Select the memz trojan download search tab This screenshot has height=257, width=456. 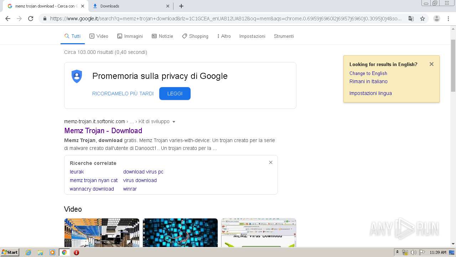[x=46, y=6]
